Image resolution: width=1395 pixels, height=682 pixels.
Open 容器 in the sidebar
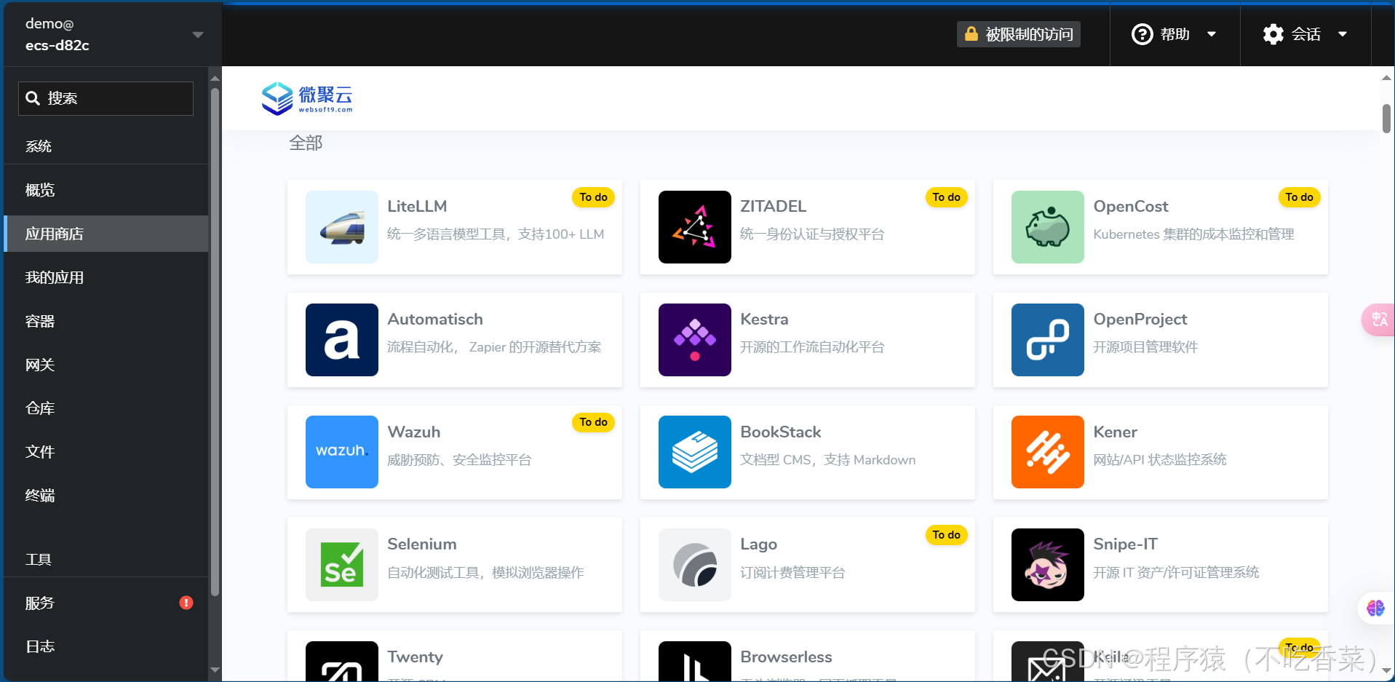(x=106, y=321)
